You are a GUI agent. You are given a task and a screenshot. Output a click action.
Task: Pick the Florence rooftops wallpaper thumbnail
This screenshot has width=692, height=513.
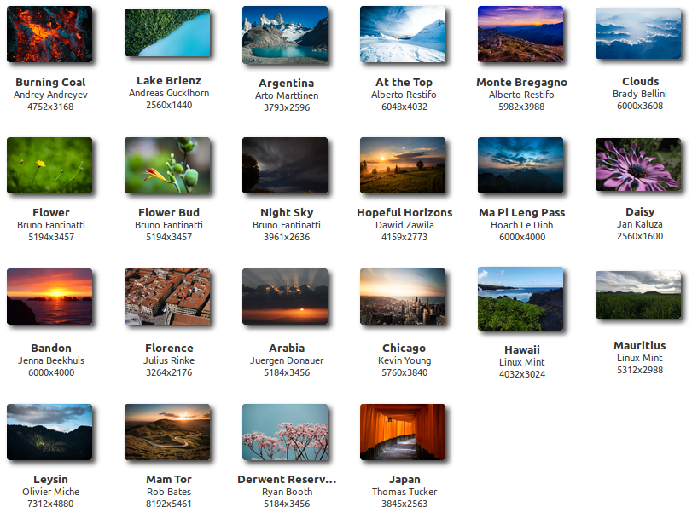tap(167, 297)
